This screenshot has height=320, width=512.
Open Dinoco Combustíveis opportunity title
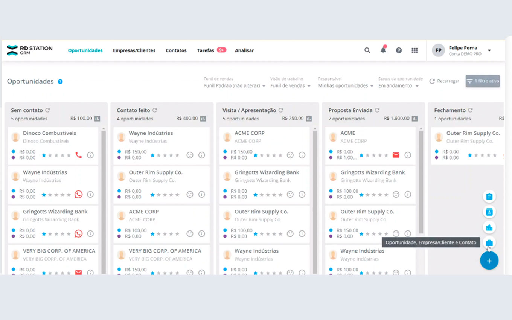[x=49, y=133]
